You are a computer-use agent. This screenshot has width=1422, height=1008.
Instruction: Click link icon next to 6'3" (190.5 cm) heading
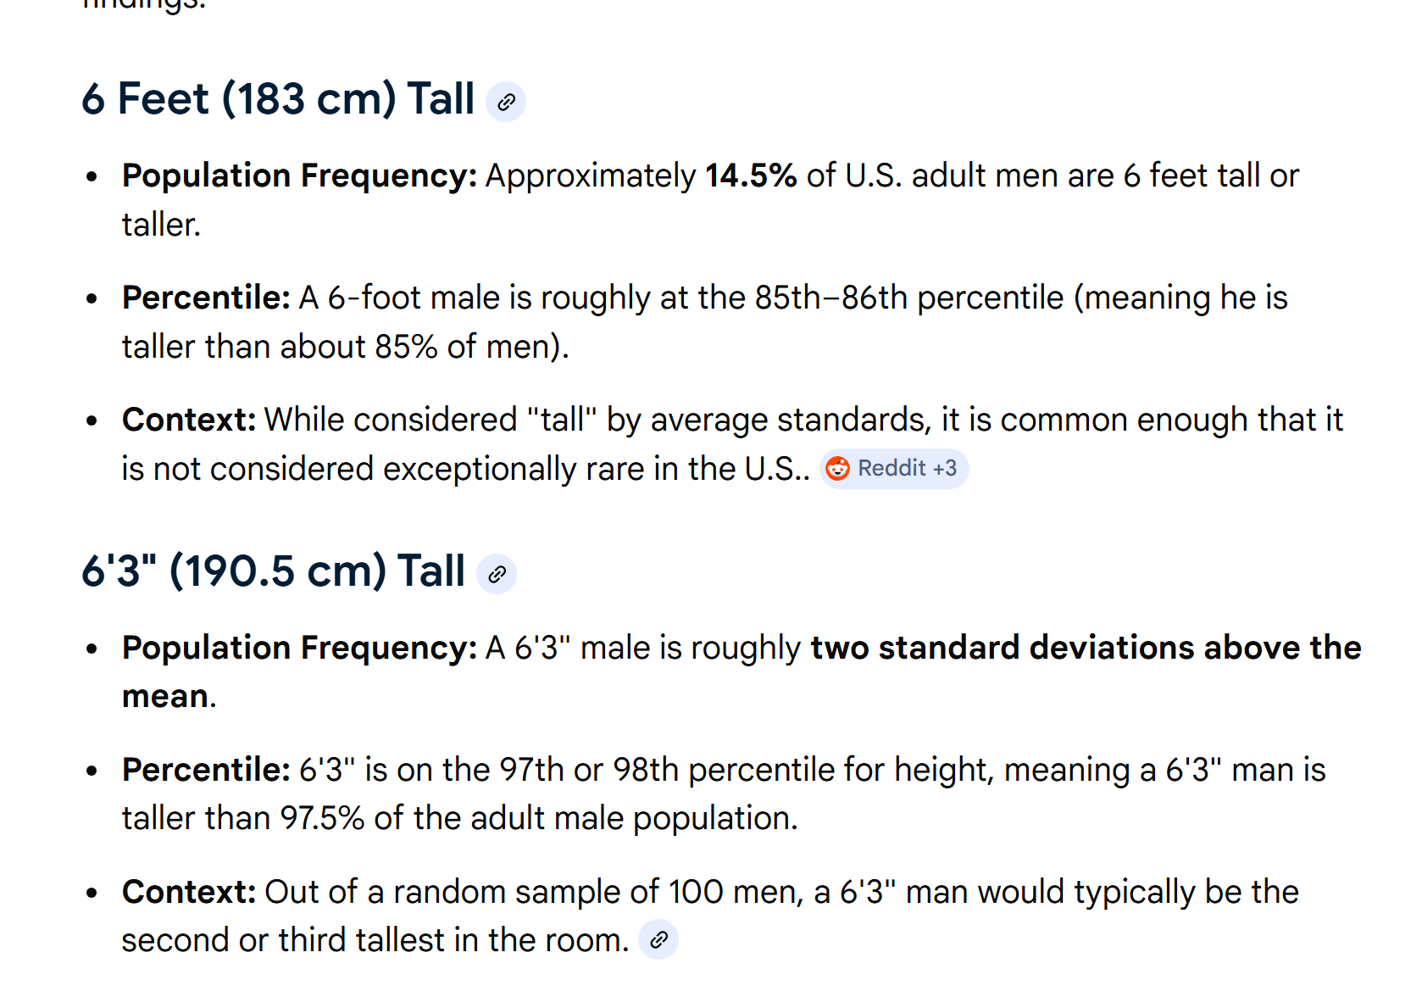pyautogui.click(x=497, y=574)
